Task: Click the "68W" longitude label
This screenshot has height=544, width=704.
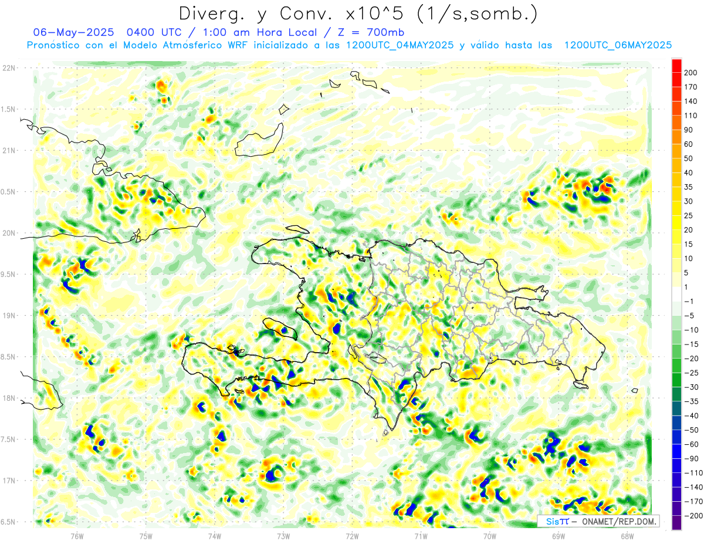Action: [627, 535]
